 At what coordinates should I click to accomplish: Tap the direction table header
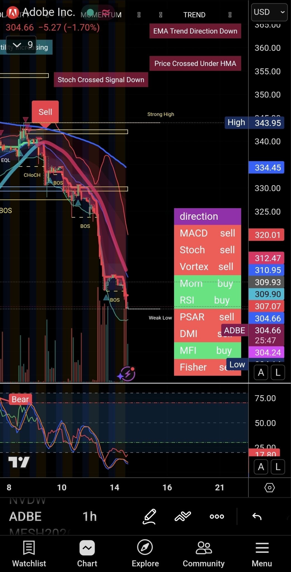(207, 216)
